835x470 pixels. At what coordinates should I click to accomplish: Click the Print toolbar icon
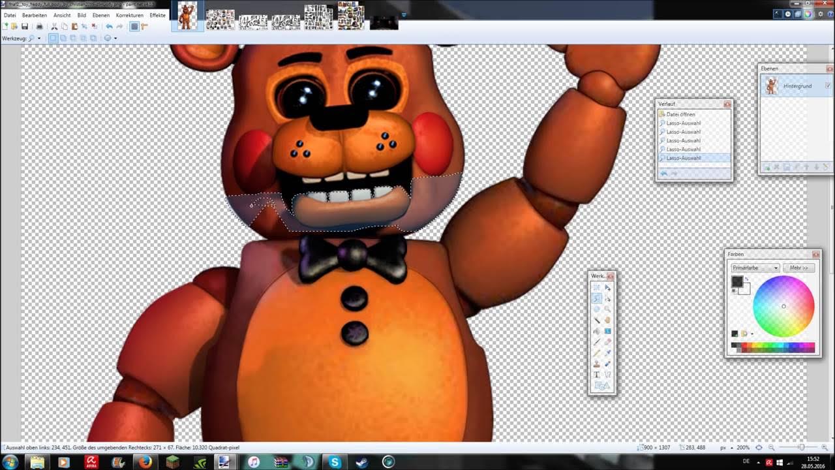point(39,26)
